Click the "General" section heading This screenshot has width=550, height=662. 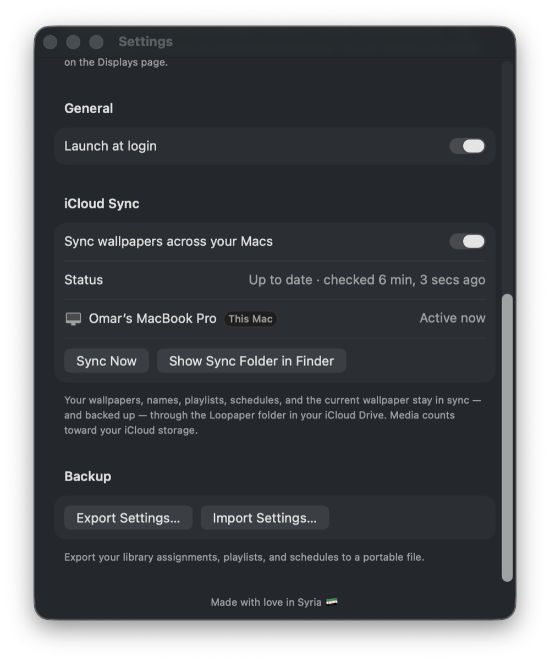89,108
